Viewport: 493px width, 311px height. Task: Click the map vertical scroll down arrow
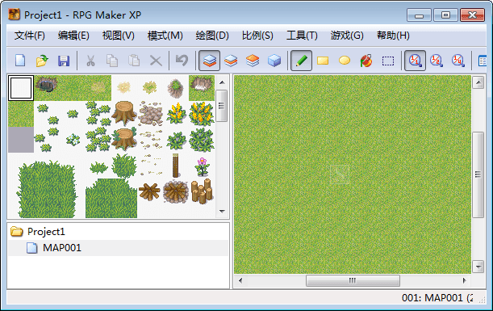(478, 267)
